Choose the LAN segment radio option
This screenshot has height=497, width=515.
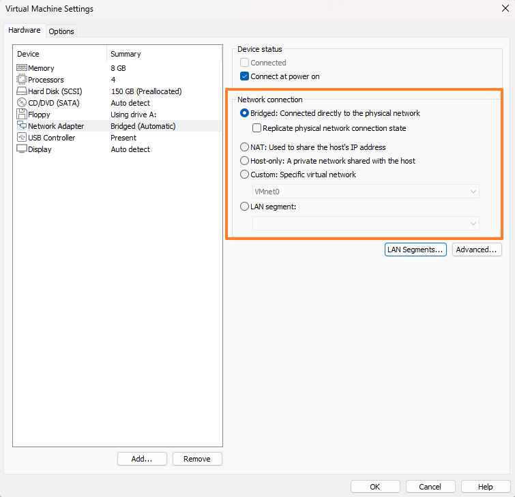244,207
